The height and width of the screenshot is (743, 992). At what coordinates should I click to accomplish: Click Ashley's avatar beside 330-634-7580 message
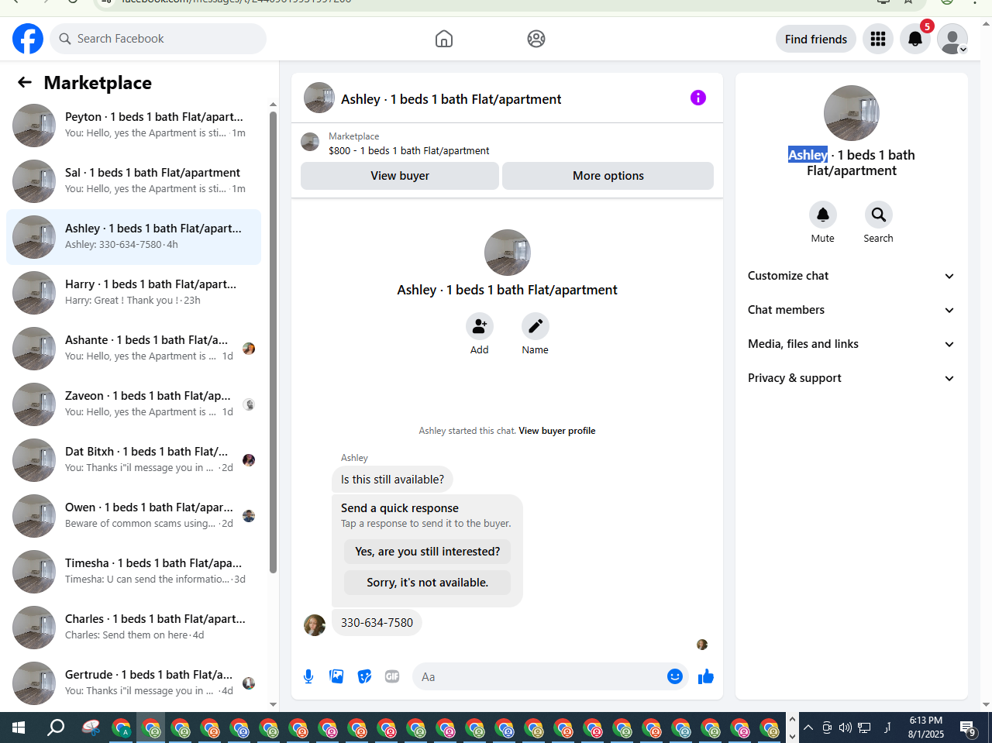(315, 625)
